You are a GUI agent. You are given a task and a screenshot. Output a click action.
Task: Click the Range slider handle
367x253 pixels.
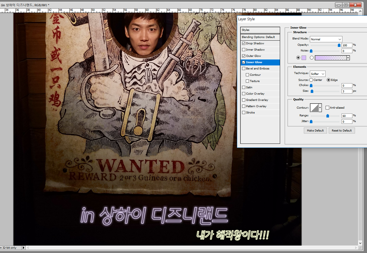point(328,116)
